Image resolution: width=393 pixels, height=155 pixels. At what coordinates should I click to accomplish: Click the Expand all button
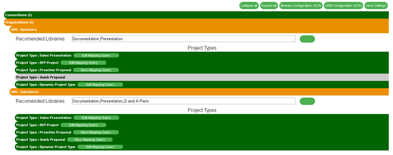[x=269, y=6]
